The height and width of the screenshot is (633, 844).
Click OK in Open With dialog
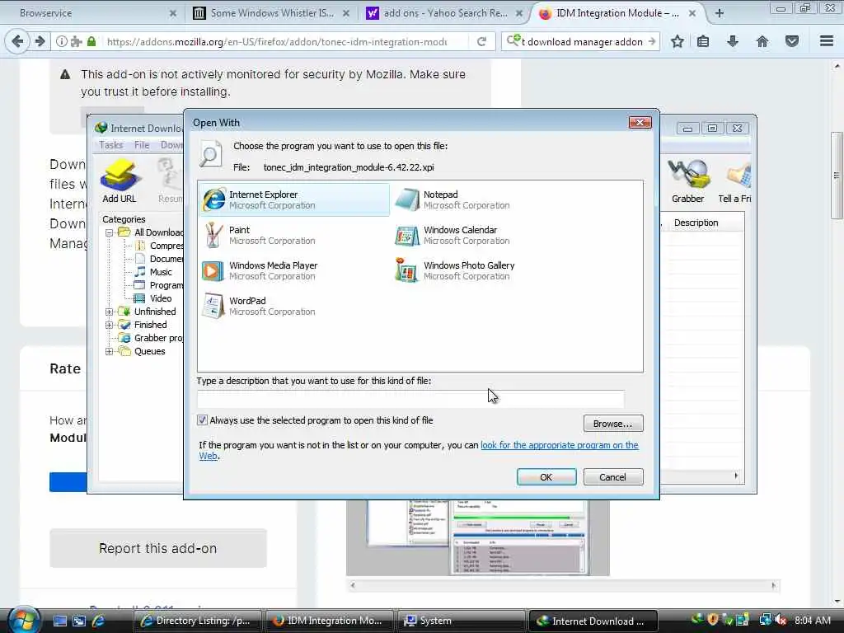(x=546, y=477)
